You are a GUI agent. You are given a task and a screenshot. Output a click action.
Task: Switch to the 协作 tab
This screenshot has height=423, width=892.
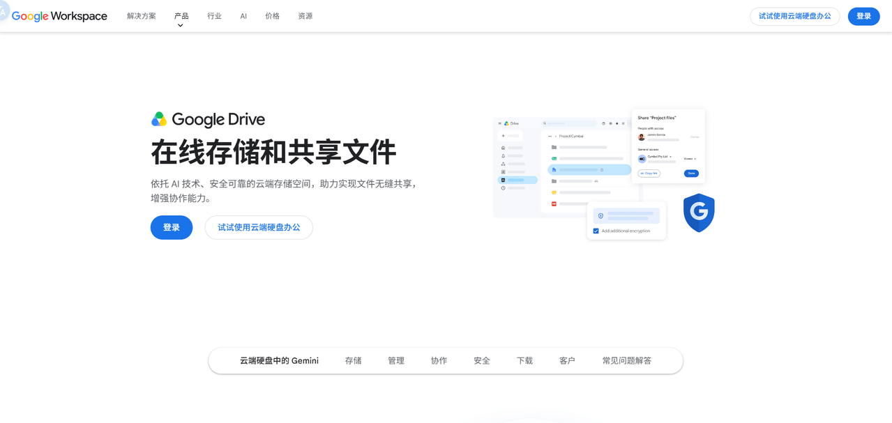pyautogui.click(x=439, y=360)
